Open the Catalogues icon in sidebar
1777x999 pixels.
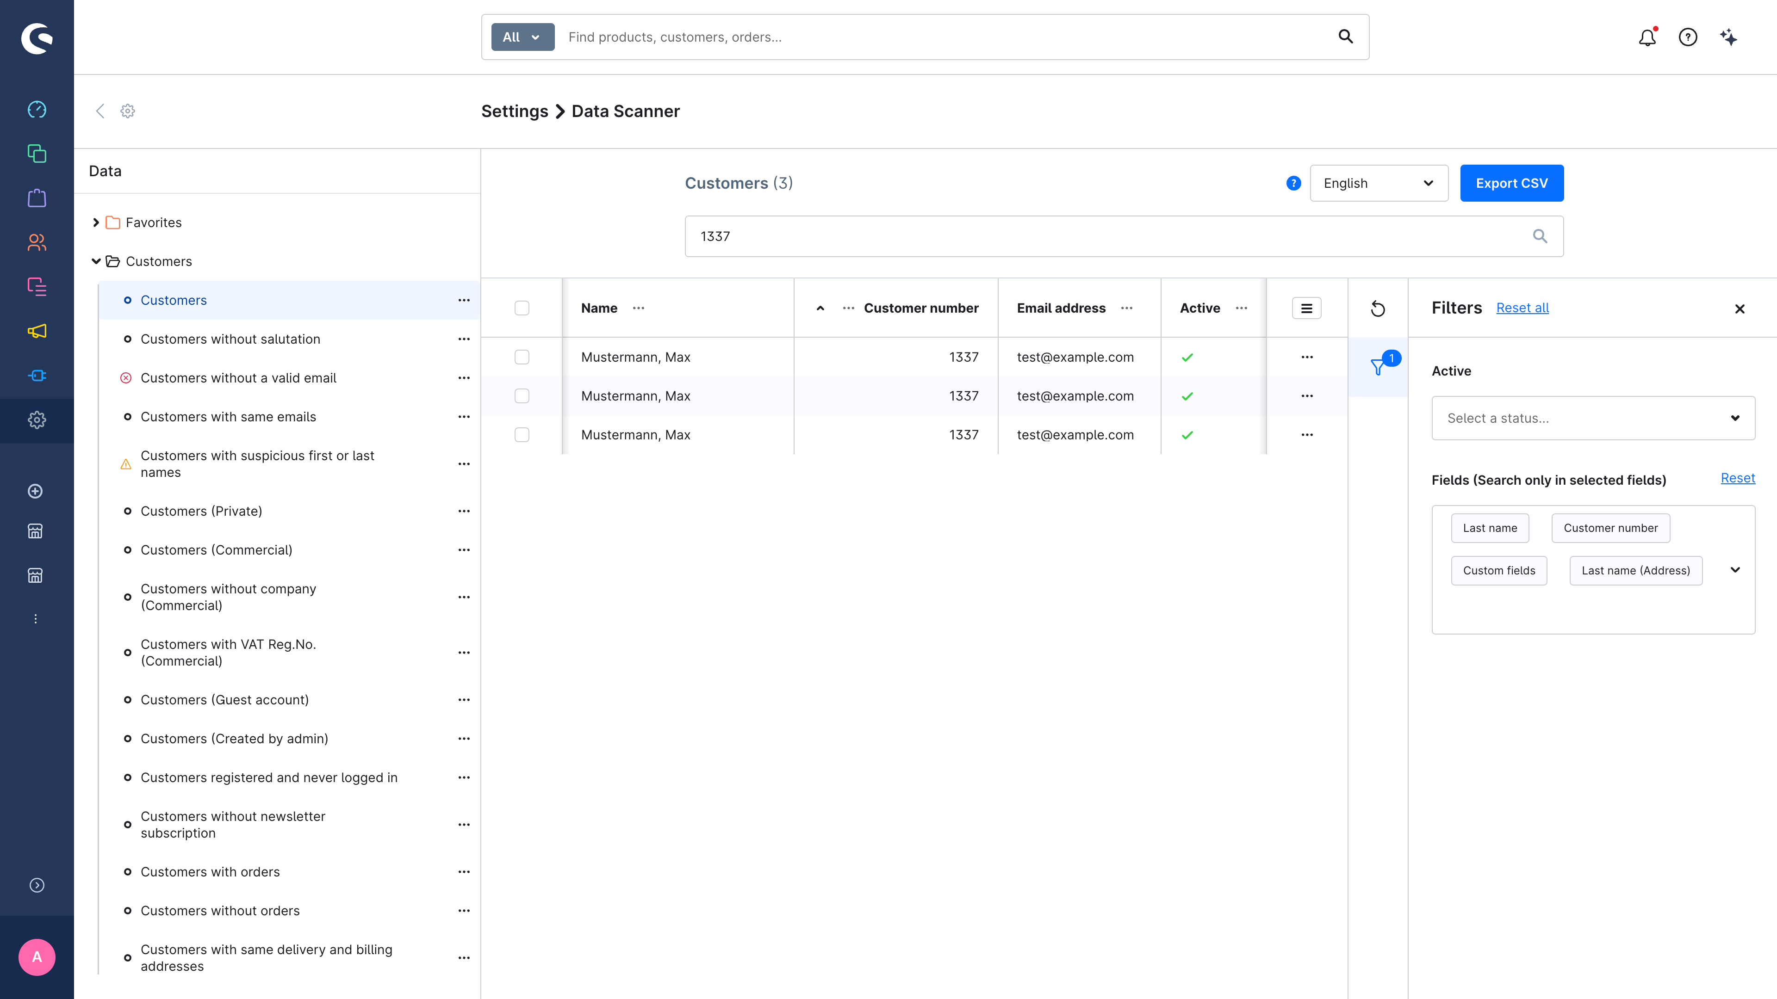(37, 154)
